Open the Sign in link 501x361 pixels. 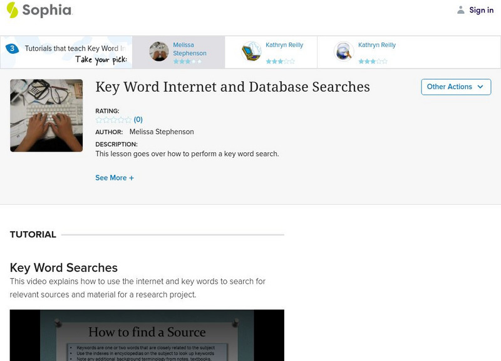tap(481, 10)
